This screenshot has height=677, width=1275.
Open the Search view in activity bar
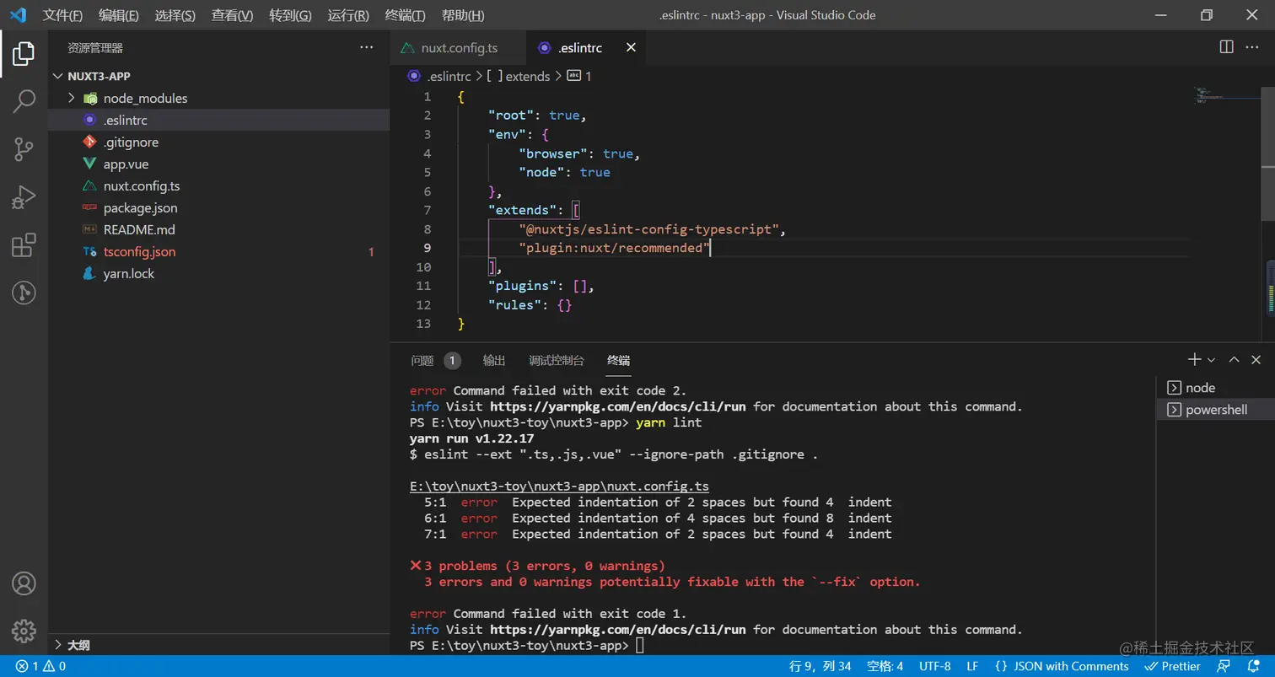[24, 102]
